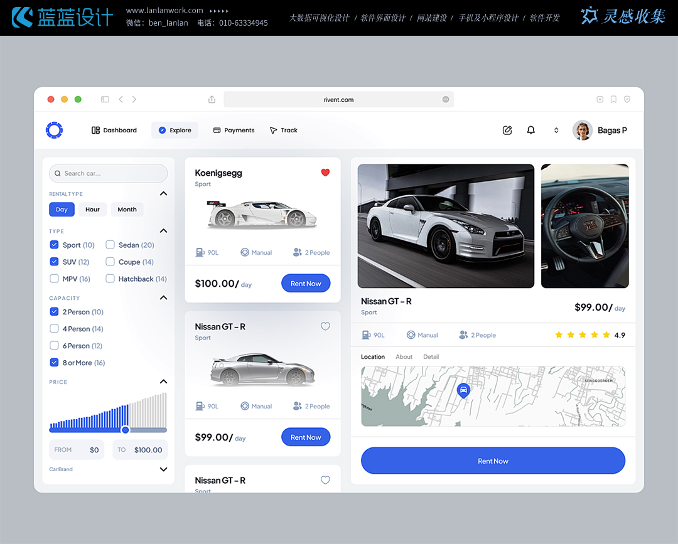Click the browser forward arrow
Viewport: 678px width, 544px height.
tap(134, 99)
